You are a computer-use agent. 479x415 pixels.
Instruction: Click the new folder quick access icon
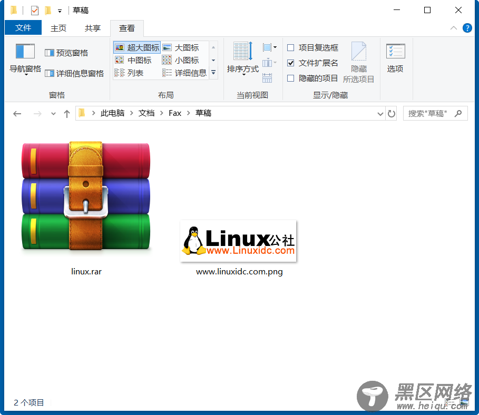click(x=48, y=11)
